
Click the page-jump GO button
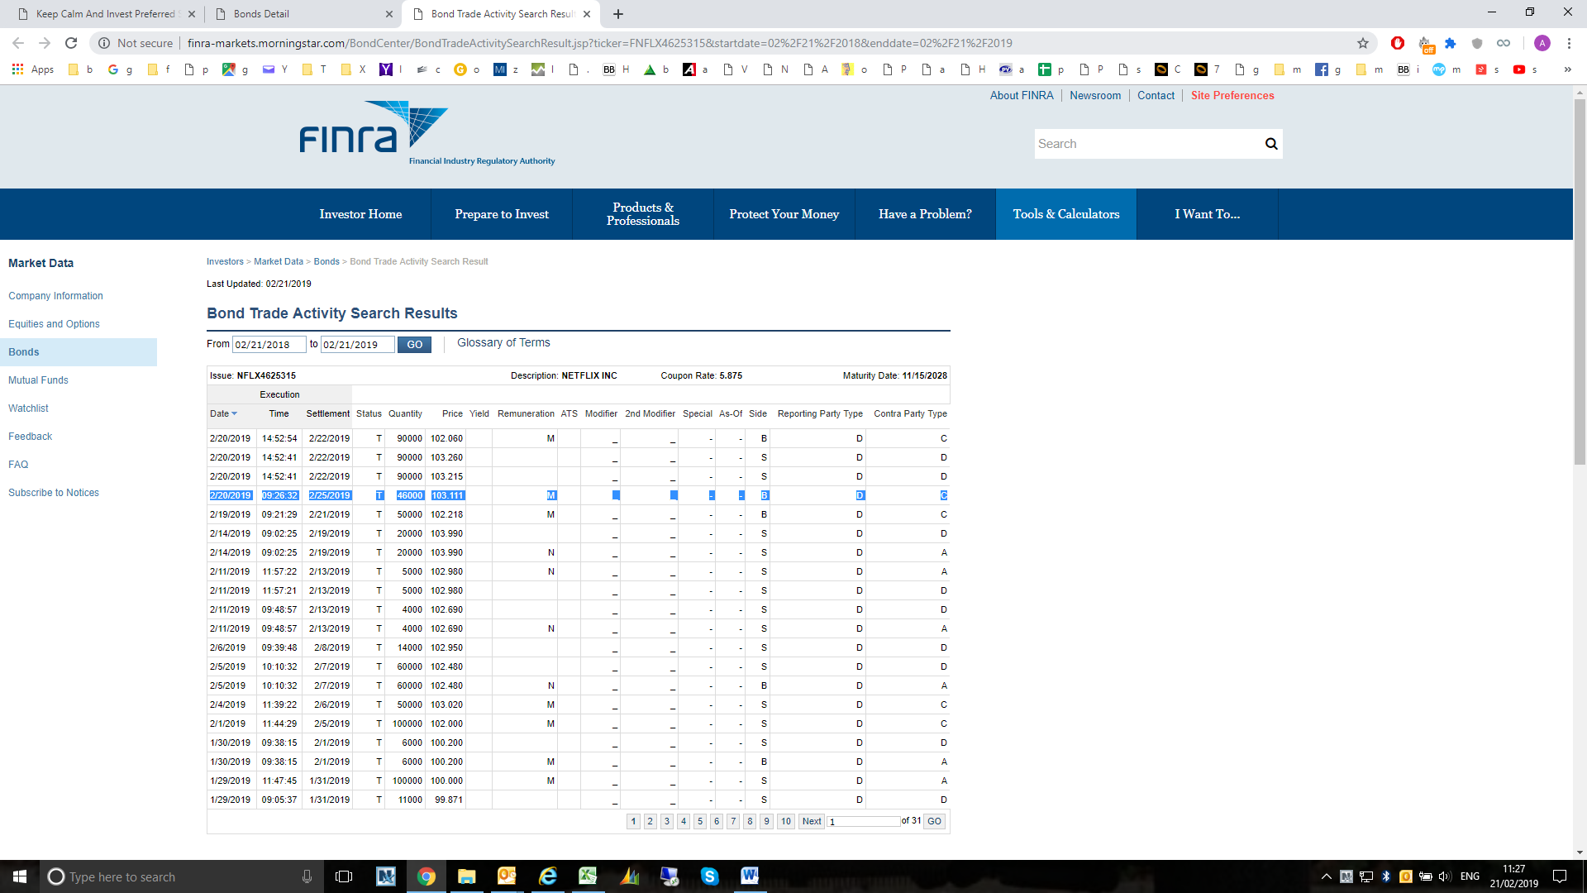(934, 821)
